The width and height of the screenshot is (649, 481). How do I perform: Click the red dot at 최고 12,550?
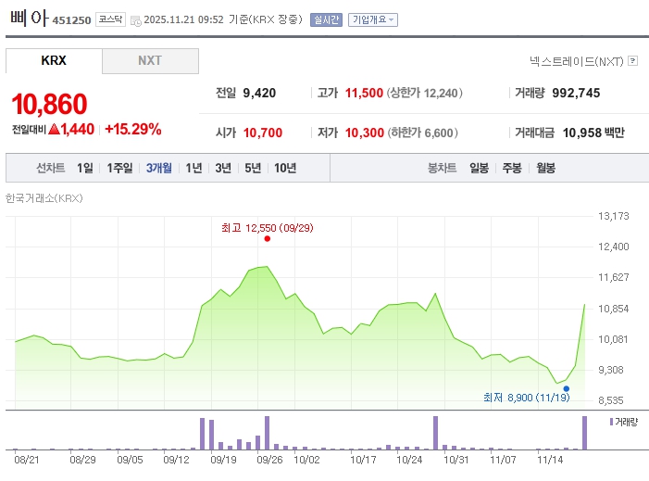[268, 239]
